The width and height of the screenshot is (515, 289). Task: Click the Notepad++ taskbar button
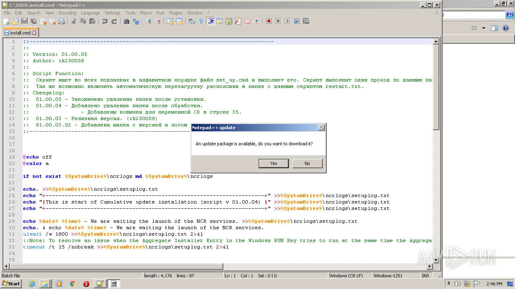100,284
